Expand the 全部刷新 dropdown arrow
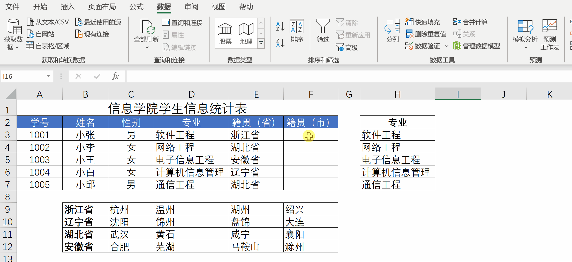The width and height of the screenshot is (572, 262). tap(147, 47)
